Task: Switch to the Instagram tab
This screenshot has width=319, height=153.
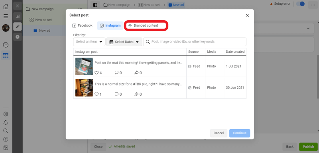Action: [x=110, y=25]
